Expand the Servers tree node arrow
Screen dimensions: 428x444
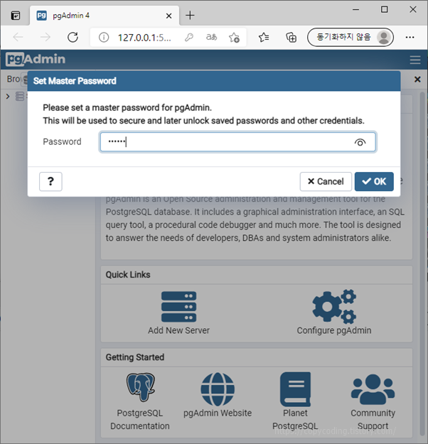pos(8,97)
